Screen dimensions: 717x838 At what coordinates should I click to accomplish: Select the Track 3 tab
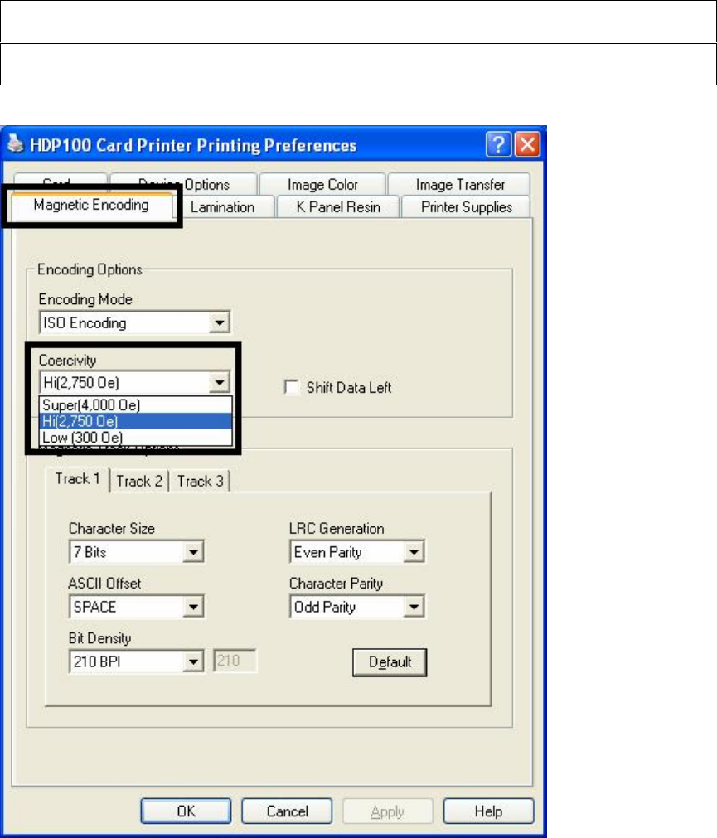pos(201,481)
